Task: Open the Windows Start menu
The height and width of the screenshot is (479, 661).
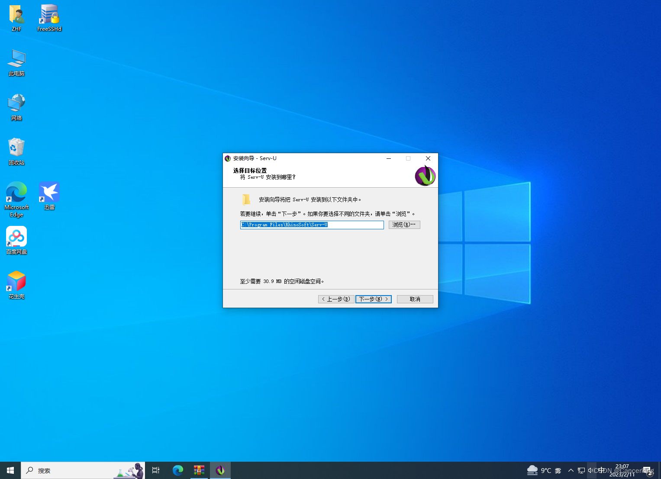Action: 10,470
